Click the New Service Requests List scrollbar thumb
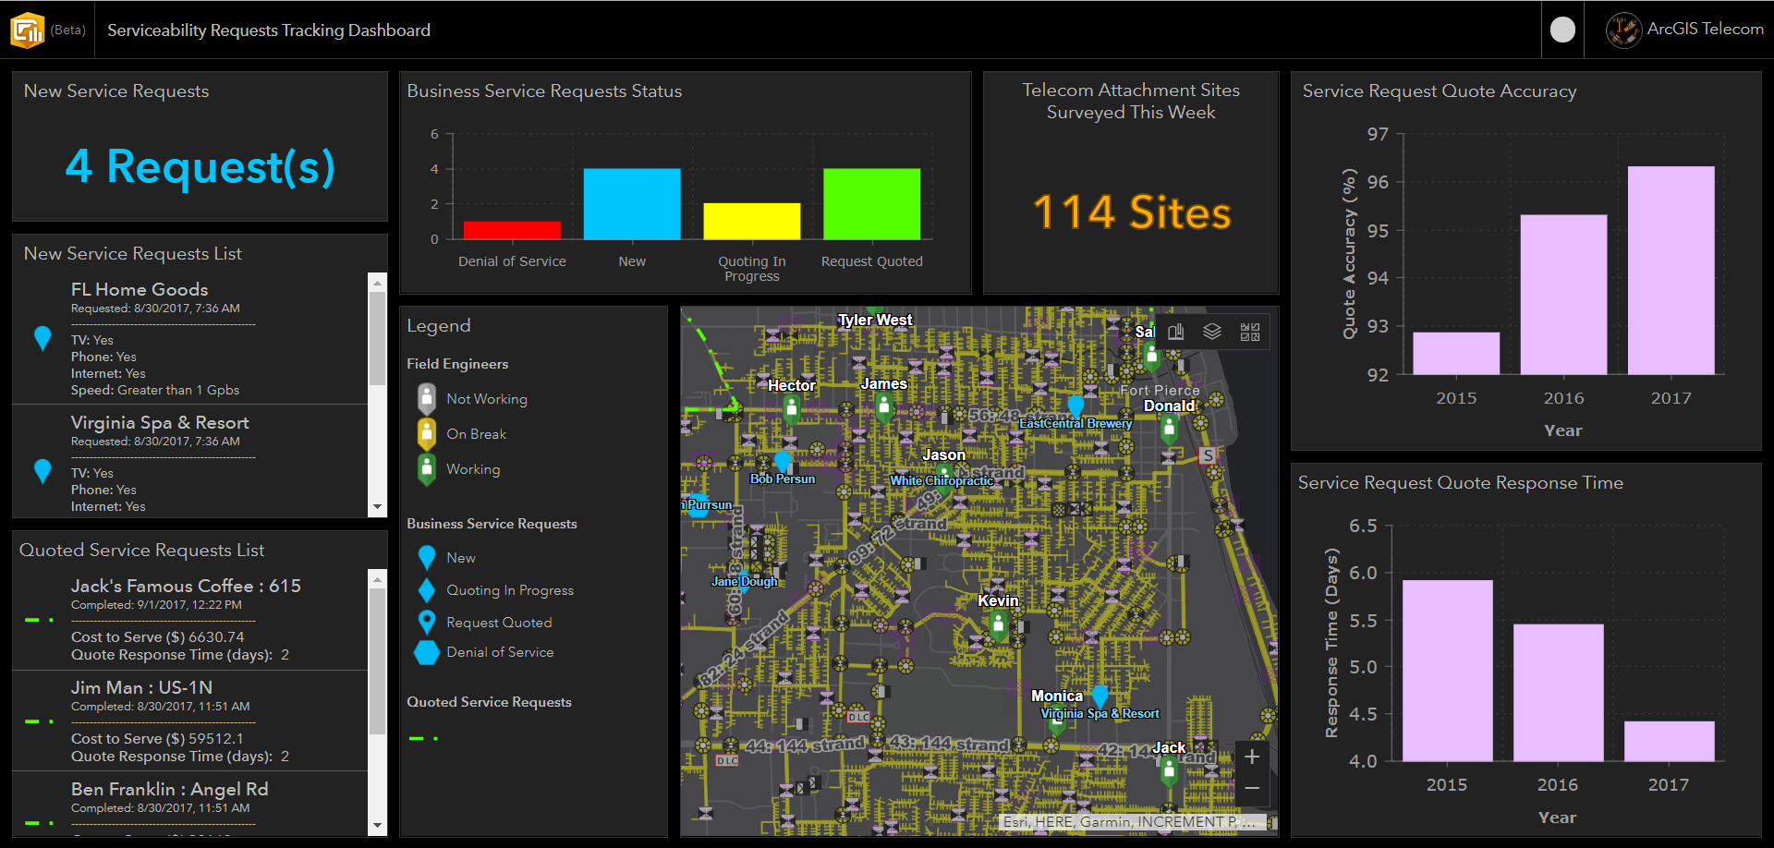Image resolution: width=1774 pixels, height=848 pixels. coord(377,338)
